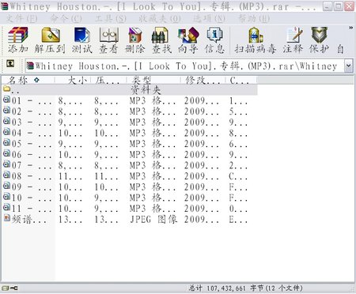Screen dimensions: 356x294
Task: Click the size cell '11...' of file 08
Action: [x=70, y=176]
